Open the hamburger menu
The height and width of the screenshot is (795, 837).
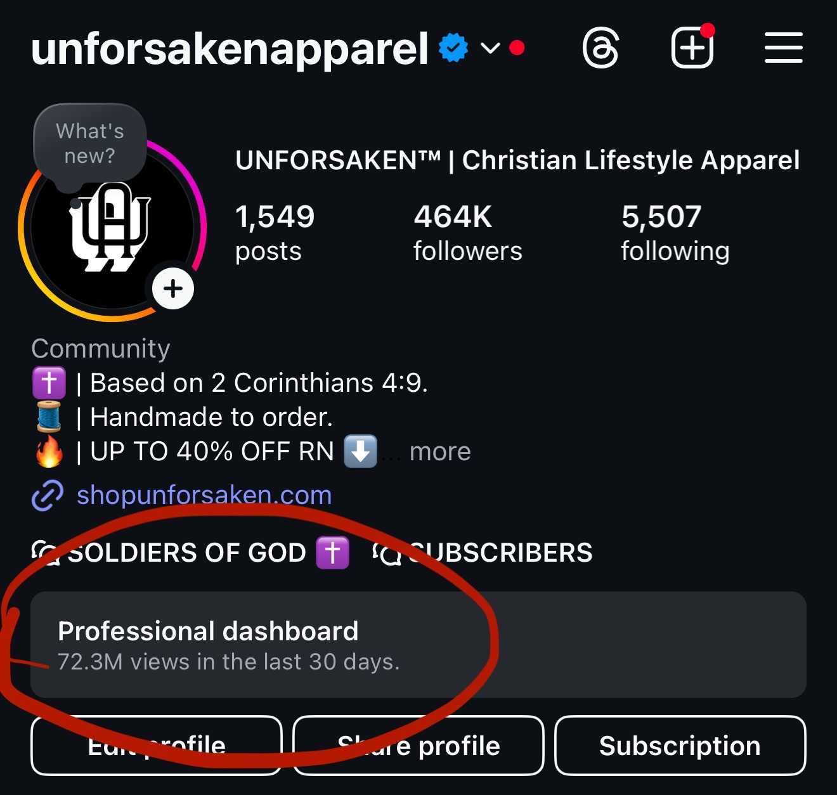783,48
